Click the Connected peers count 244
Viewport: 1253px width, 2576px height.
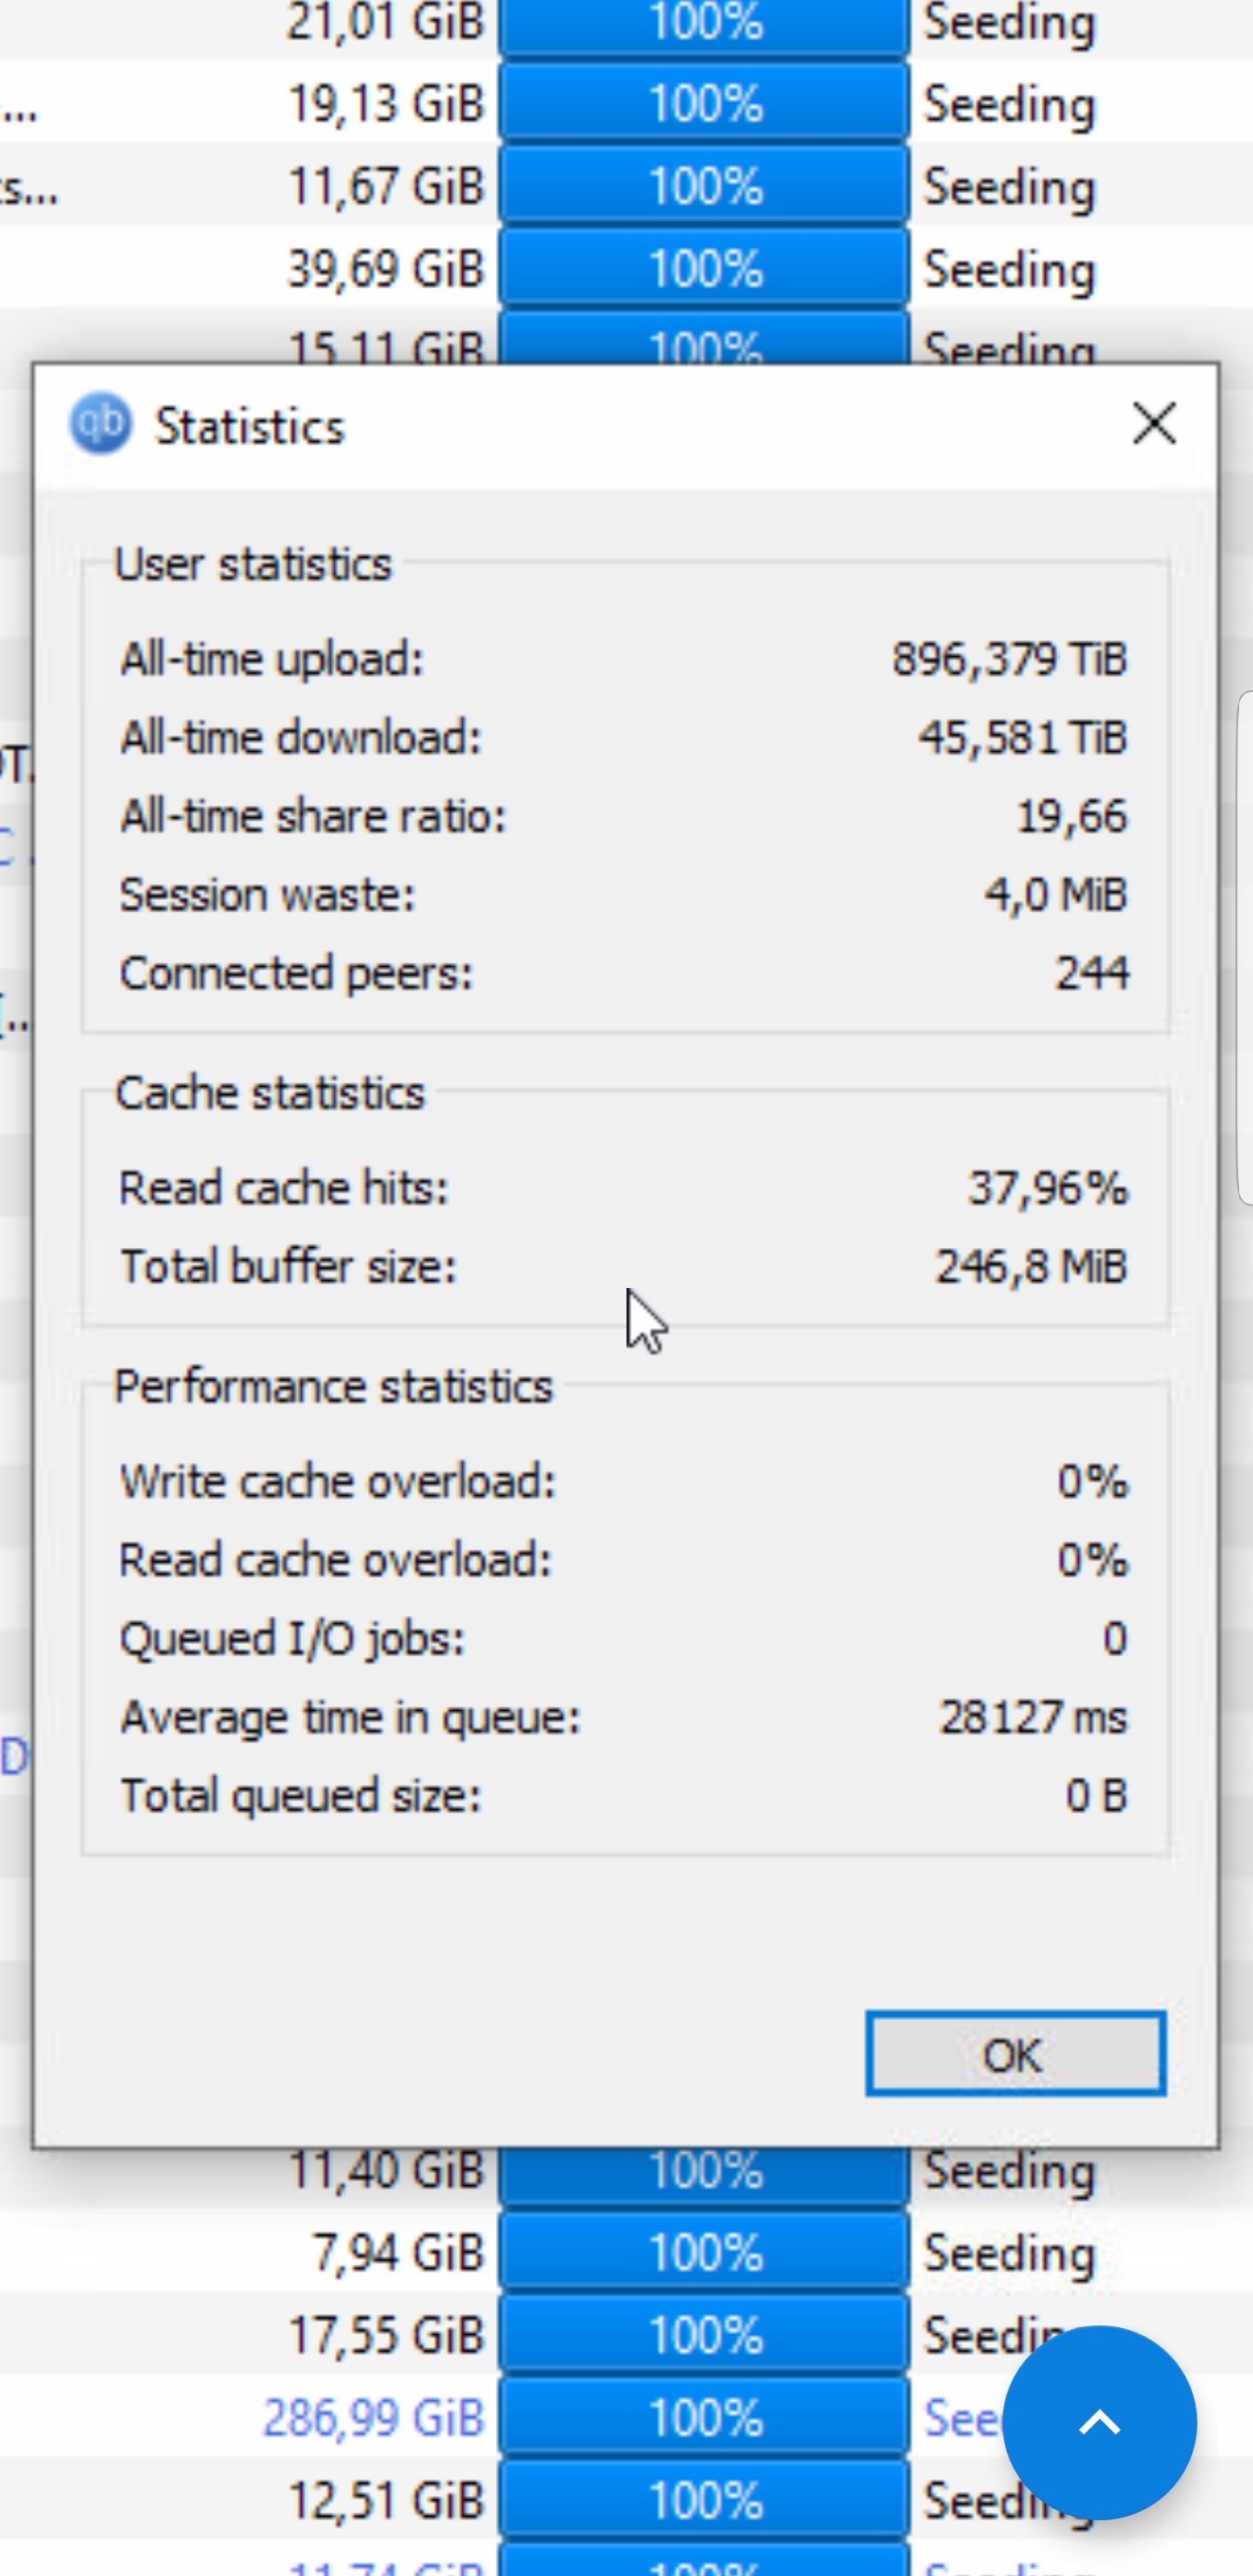click(1092, 973)
